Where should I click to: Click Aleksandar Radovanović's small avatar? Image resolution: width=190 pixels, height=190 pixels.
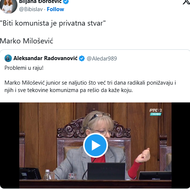[x=8, y=58]
